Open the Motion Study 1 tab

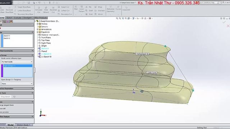coord(23,125)
